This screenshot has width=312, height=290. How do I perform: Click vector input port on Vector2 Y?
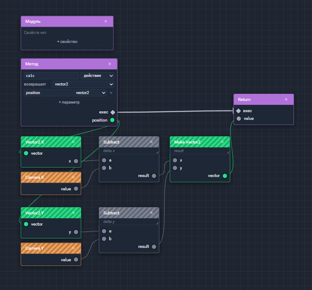[x=26, y=224]
